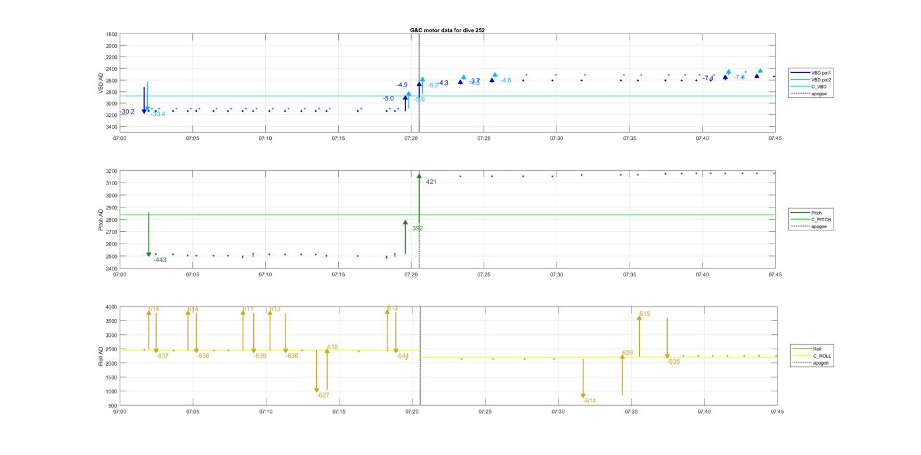This screenshot has width=921, height=455.
Task: Click the '-4.6' VBD data label
Action: (x=505, y=80)
